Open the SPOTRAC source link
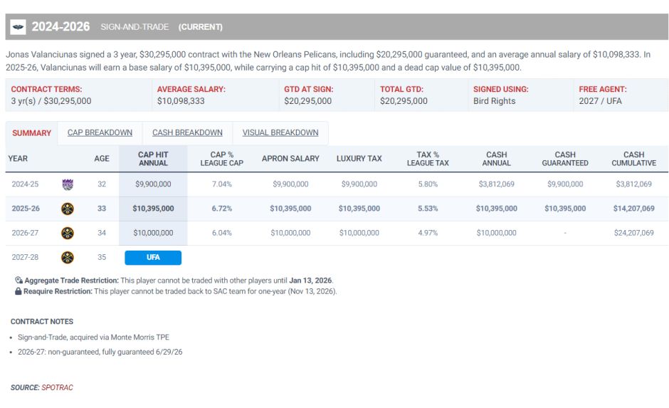 57,388
